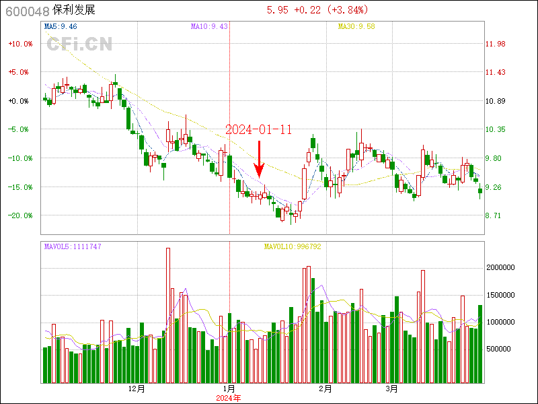Select the 12月 marker on time axis
This screenshot has width=538, height=404.
click(x=137, y=389)
